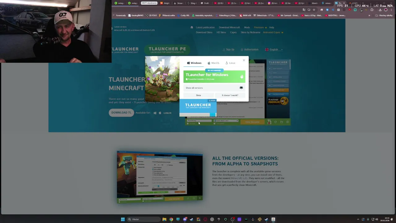
Task: Open the Minecraft 1.21 link in paragraph
Action: (x=239, y=178)
